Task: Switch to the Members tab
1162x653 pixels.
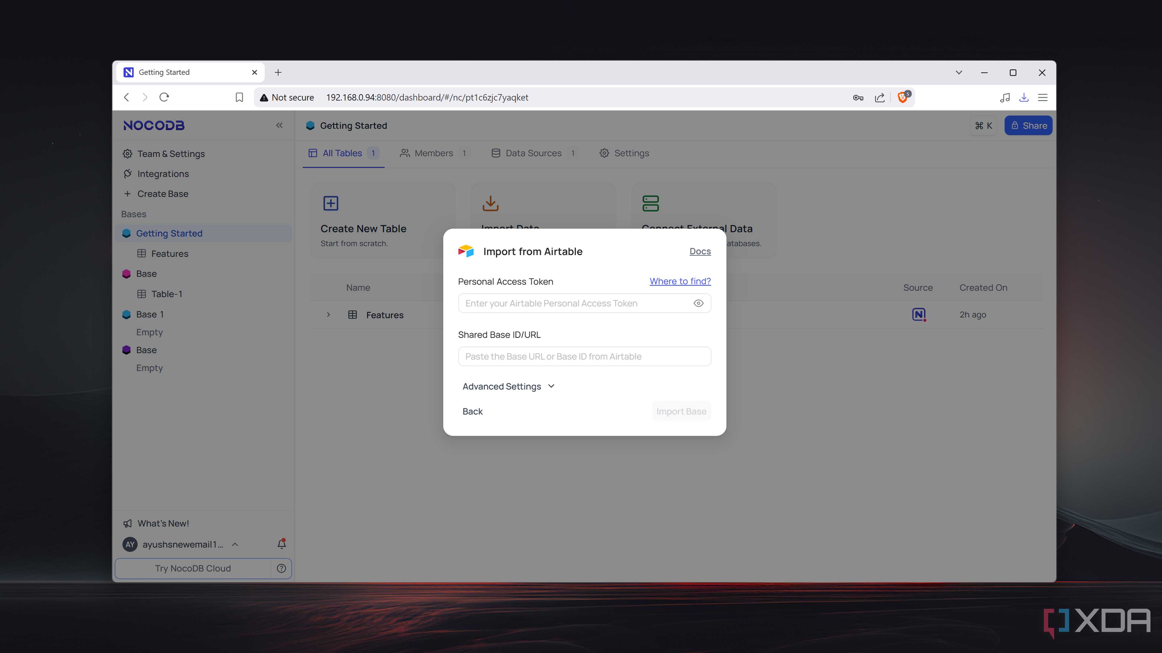Action: click(435, 153)
